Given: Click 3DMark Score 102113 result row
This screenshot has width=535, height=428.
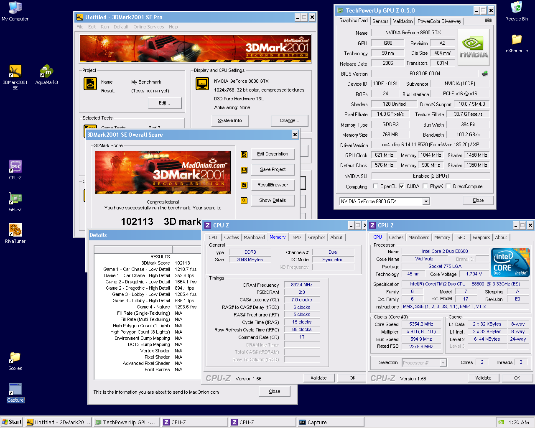Looking at the screenshot, I should click(147, 263).
